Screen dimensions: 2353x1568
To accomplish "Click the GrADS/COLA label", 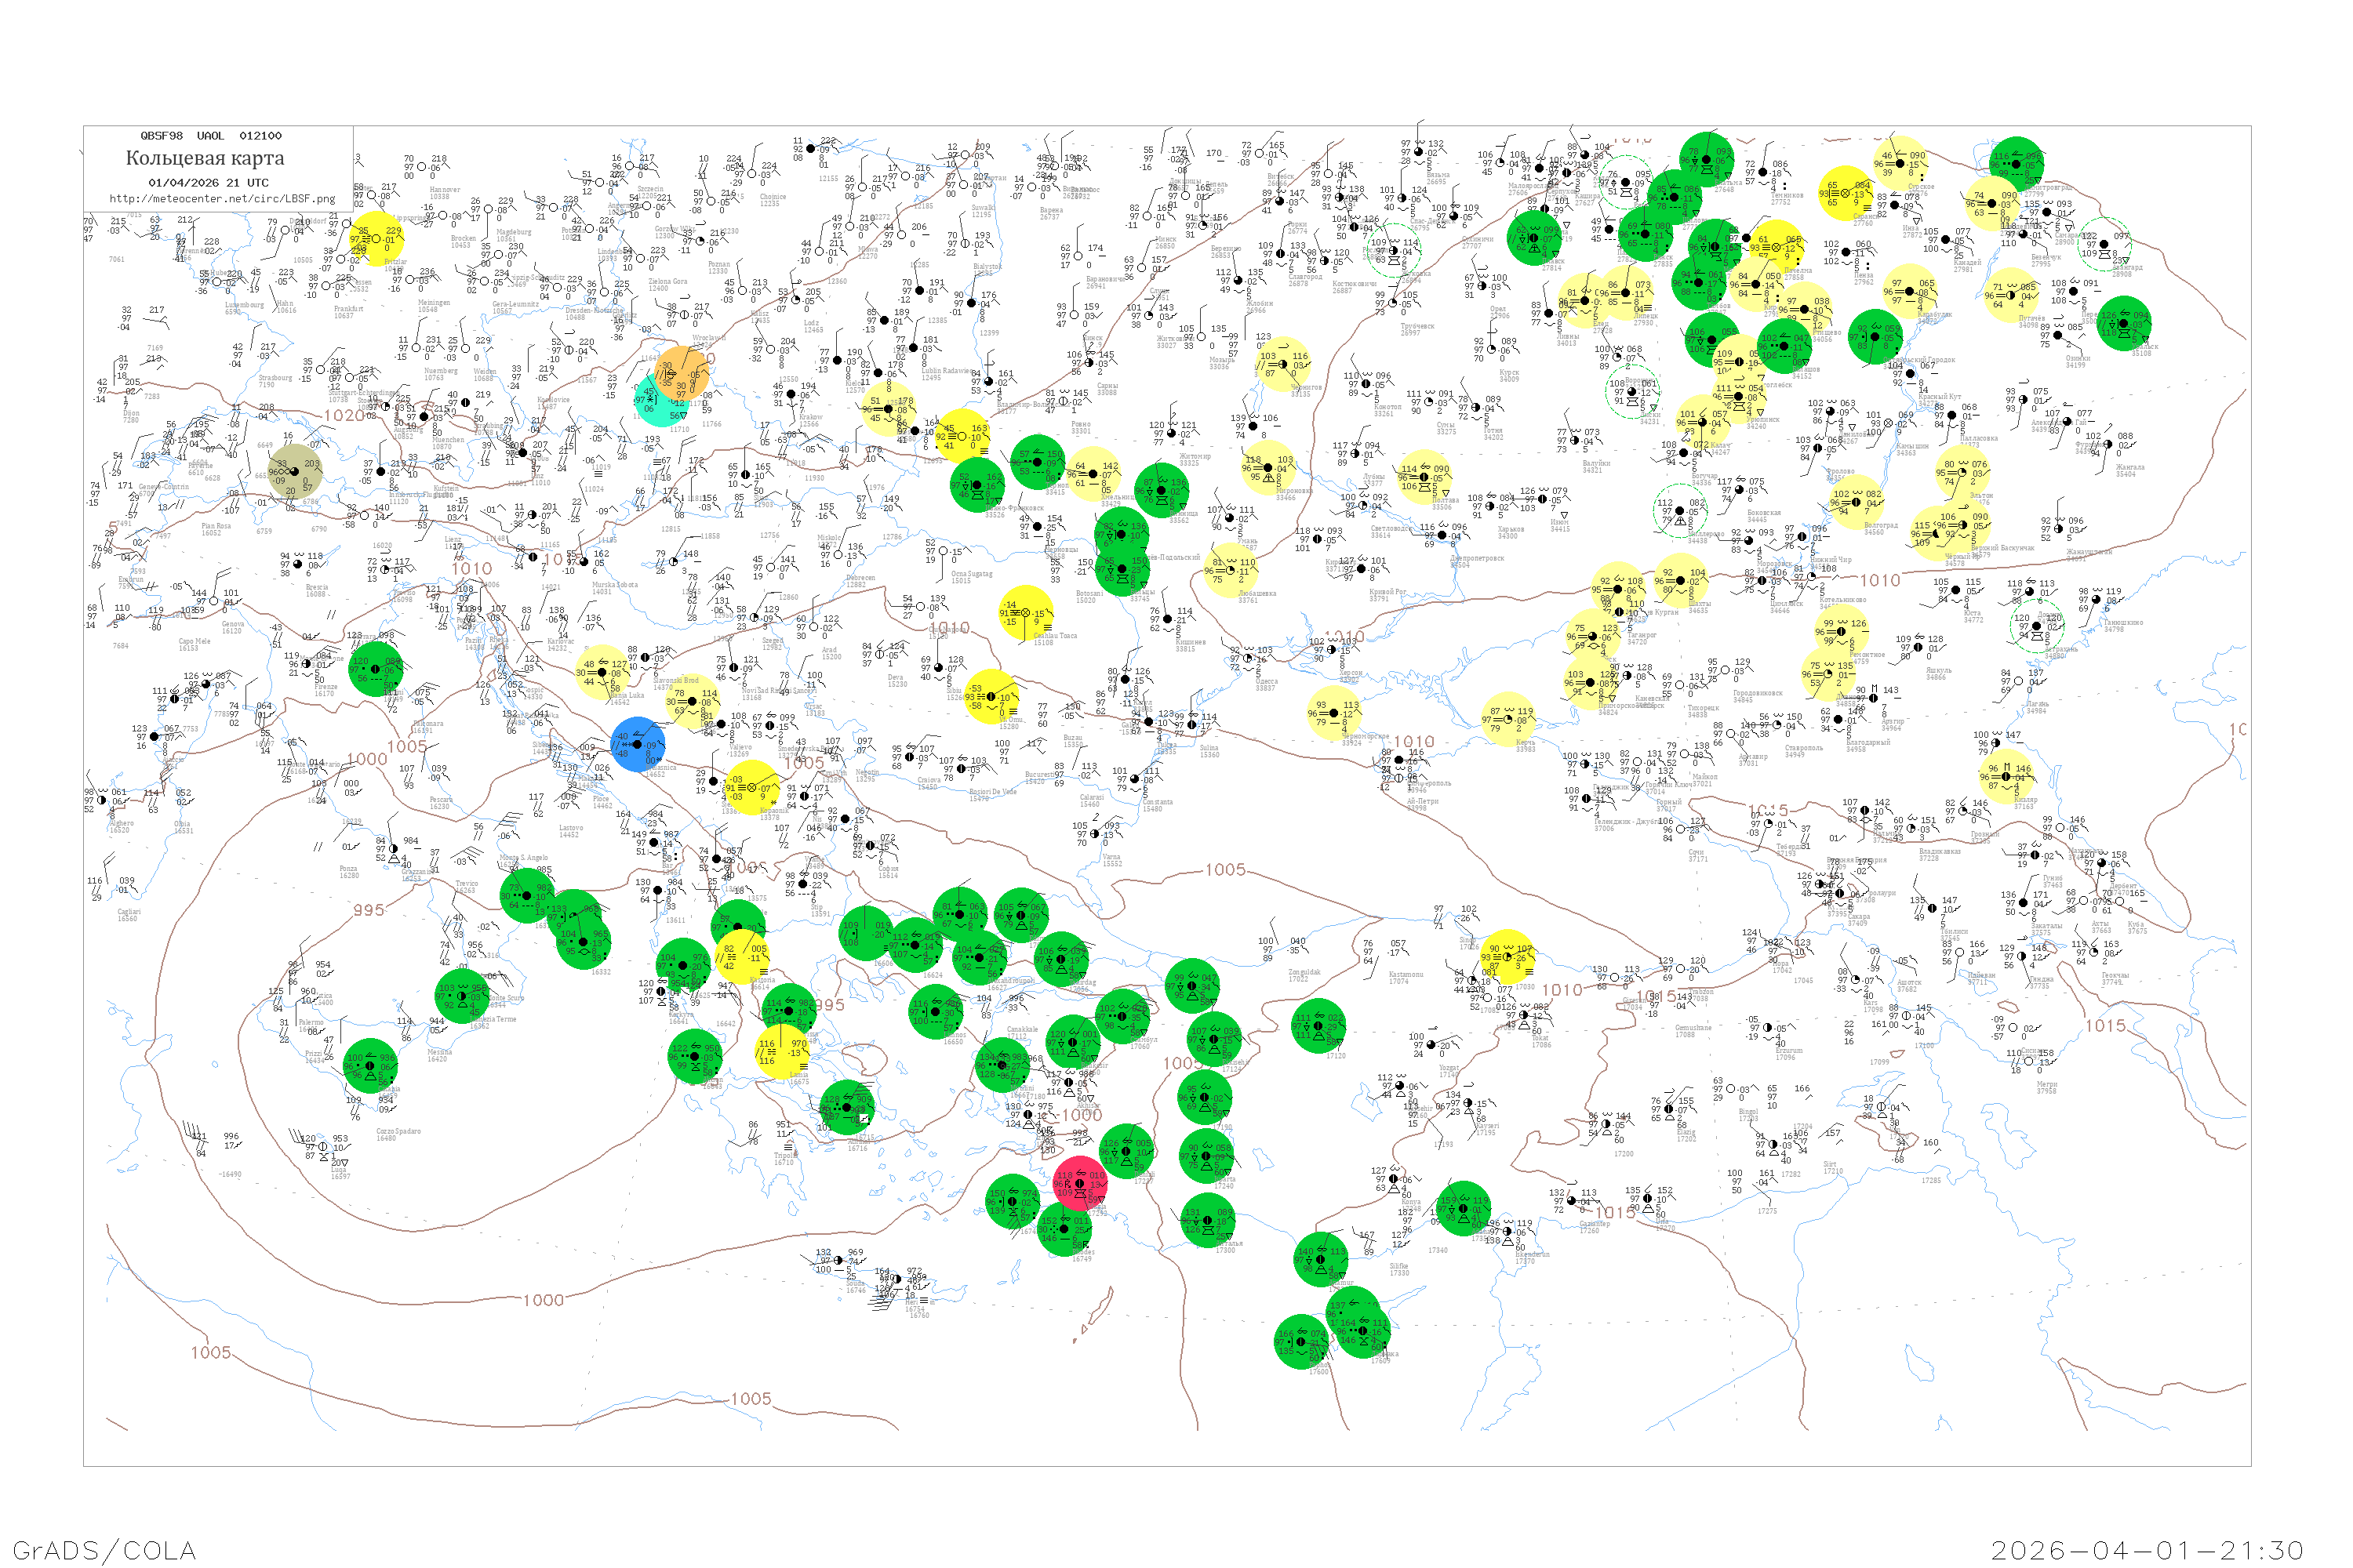I will [x=104, y=1550].
